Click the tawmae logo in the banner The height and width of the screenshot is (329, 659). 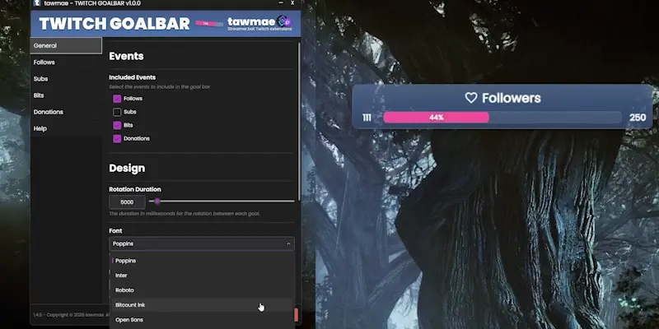coord(259,23)
